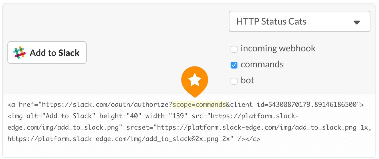Click the Slack logo icon
Viewport: 379px width, 159px height.
click(19, 53)
